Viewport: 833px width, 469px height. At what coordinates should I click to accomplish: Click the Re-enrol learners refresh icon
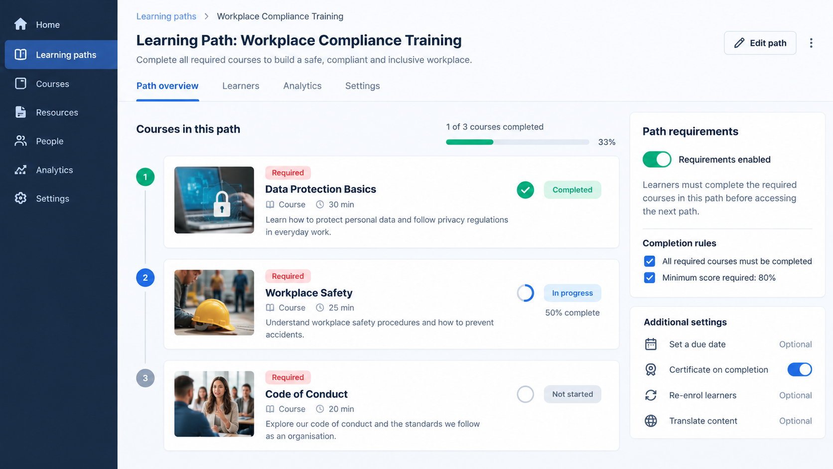click(x=651, y=395)
